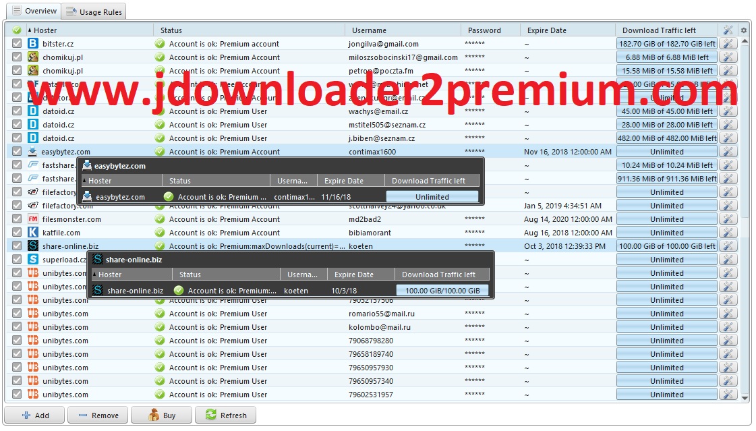The height and width of the screenshot is (431, 756).
Task: Open settings wrench for romario55@mail.ru row
Action: [728, 314]
